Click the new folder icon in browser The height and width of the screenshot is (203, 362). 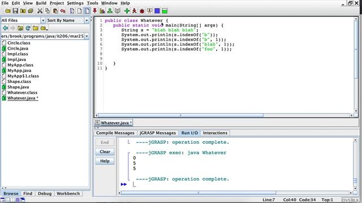point(35,28)
